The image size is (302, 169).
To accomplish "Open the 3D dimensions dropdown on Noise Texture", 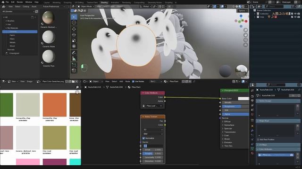I will tap(153, 130).
